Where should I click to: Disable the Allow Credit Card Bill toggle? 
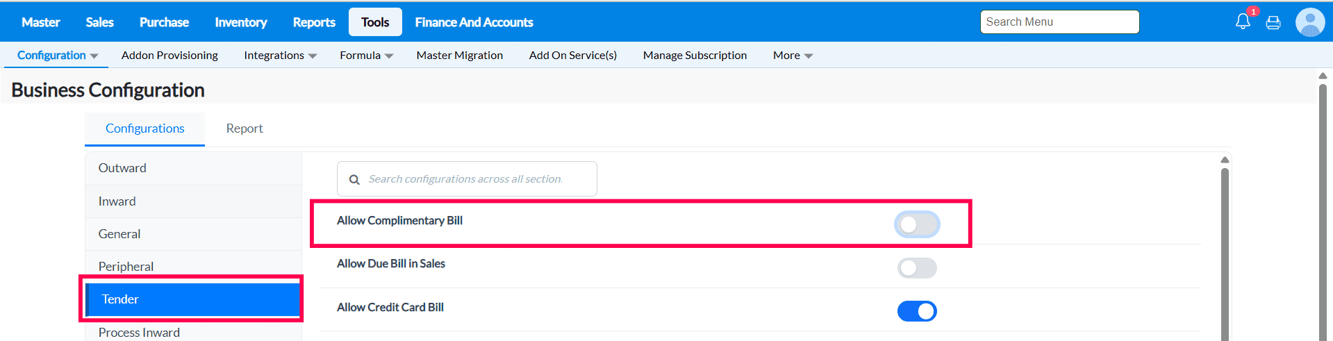pyautogui.click(x=917, y=310)
